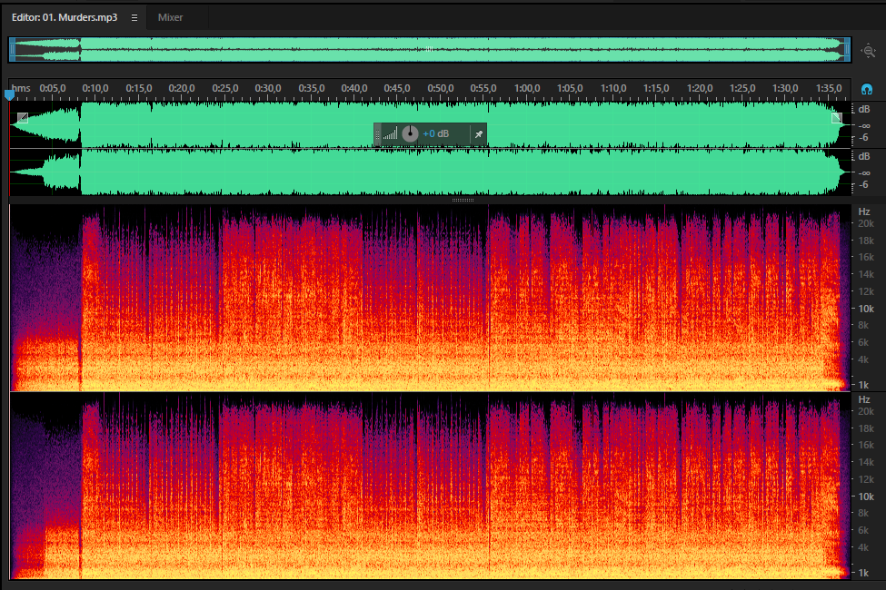Click the navigator right edge handle

pos(847,50)
